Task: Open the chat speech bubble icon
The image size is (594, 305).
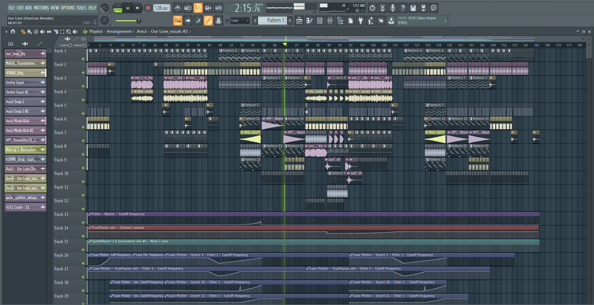Action: click(x=434, y=8)
